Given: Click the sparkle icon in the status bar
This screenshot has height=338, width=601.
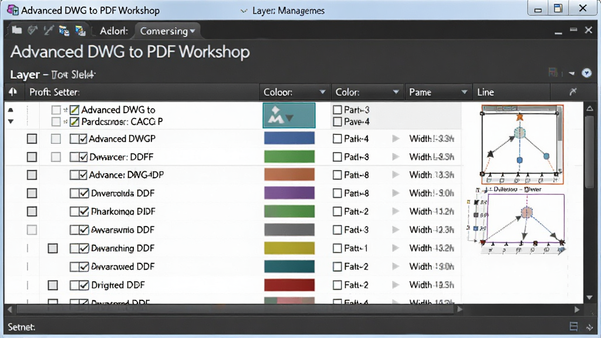Looking at the screenshot, I should pos(589,327).
